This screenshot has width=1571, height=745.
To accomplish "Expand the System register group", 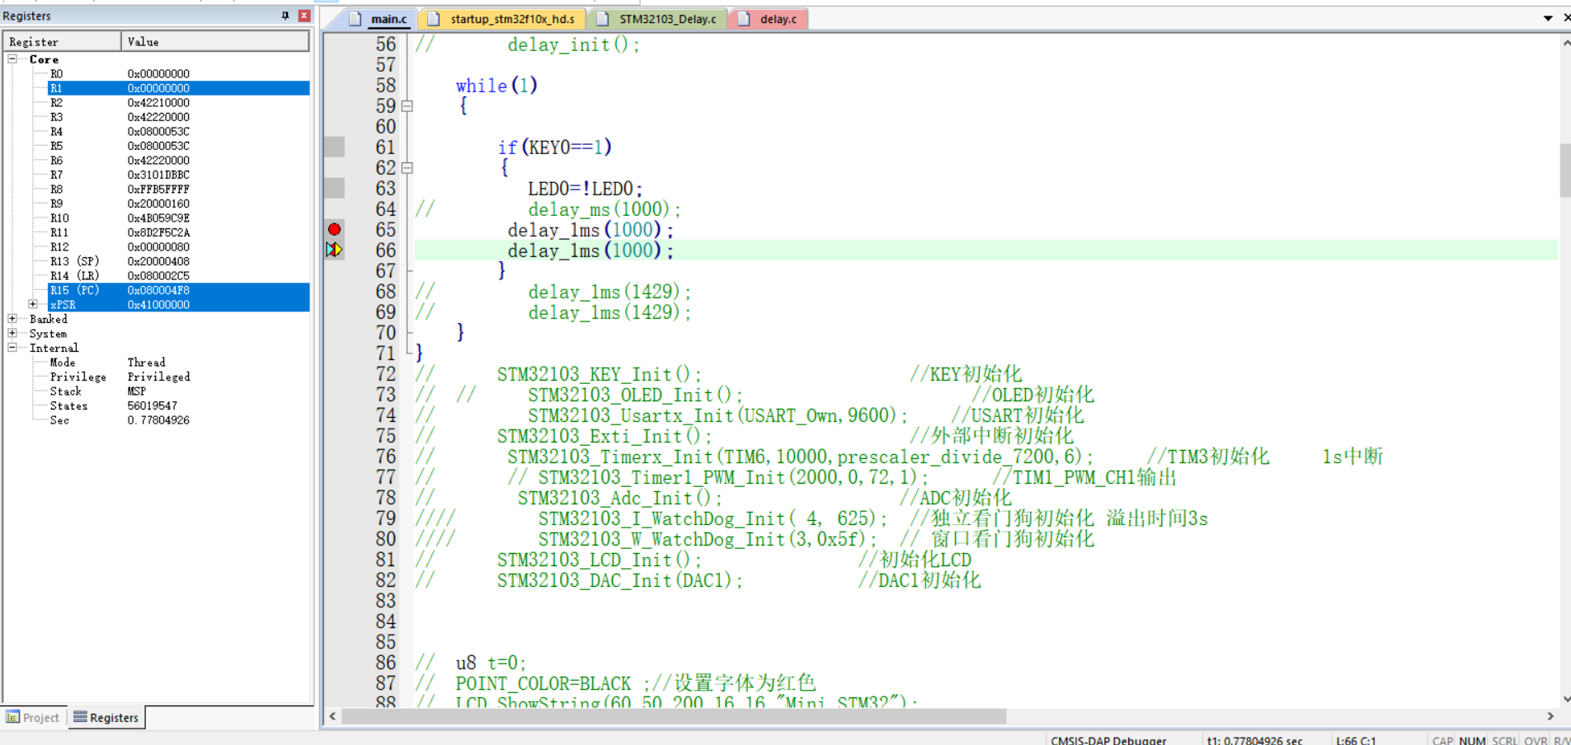I will pyautogui.click(x=12, y=334).
